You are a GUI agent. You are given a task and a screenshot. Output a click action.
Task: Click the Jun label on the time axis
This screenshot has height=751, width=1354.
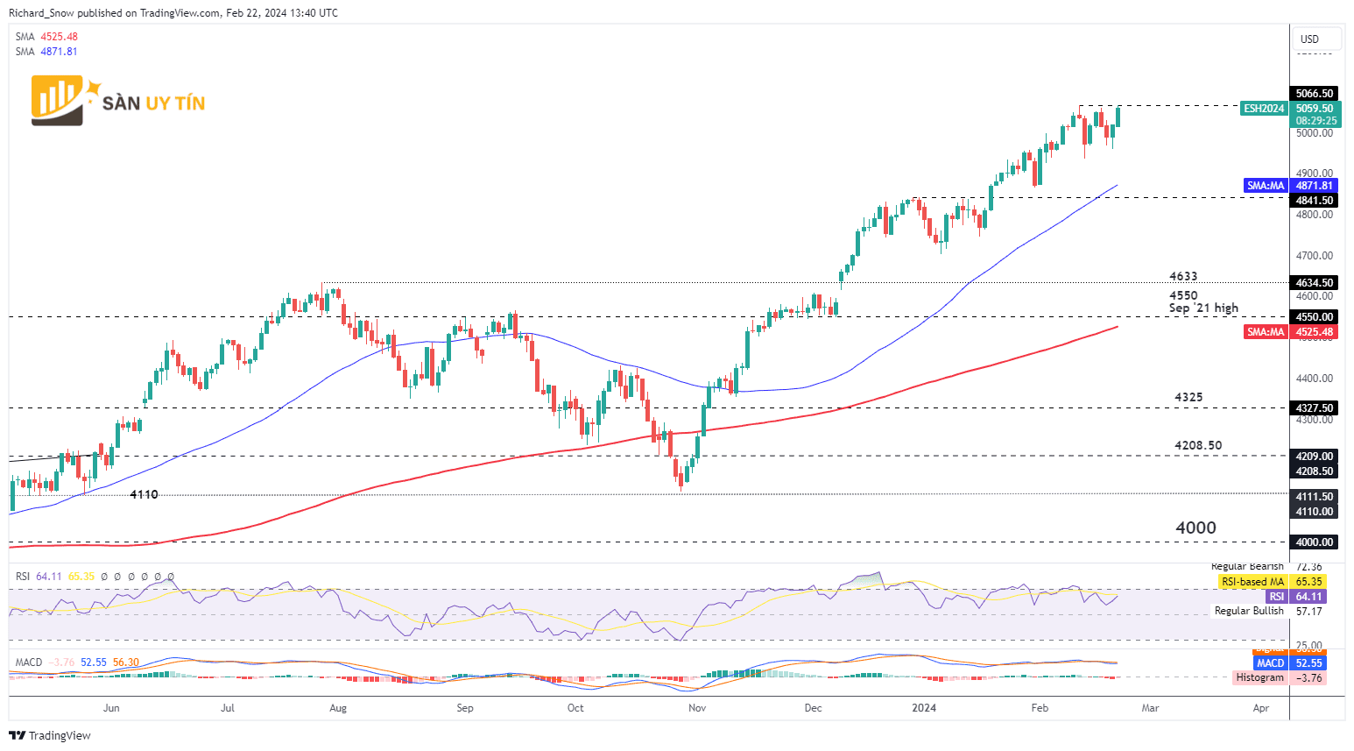point(111,708)
